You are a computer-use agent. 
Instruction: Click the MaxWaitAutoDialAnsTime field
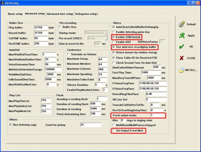tap(51, 59)
